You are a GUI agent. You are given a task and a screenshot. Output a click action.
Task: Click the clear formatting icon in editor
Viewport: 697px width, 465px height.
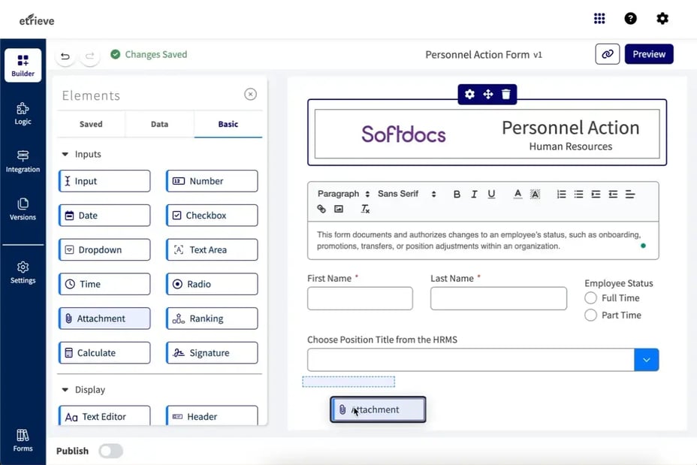click(x=366, y=210)
